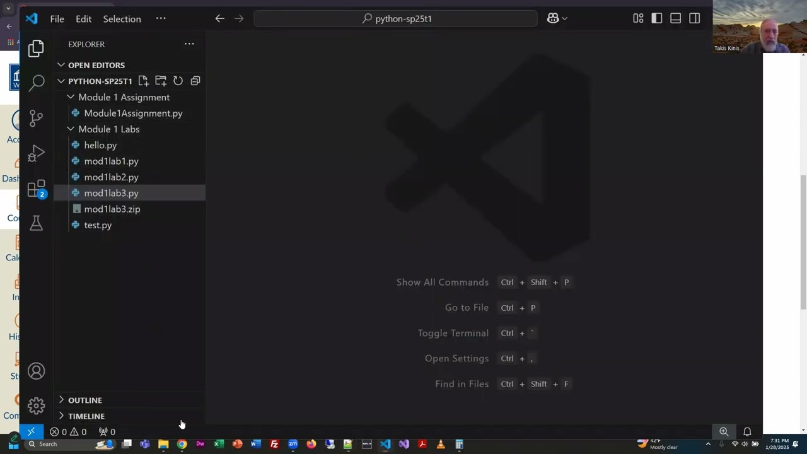Screen dimensions: 807x454
Task: Click the remote window indicator in status bar
Action: [x=31, y=432]
